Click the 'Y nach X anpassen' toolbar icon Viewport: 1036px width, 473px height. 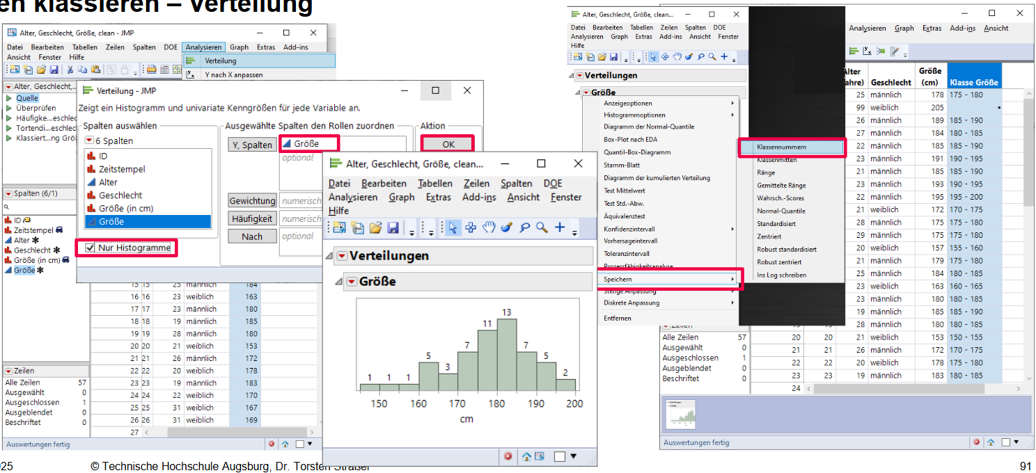tap(190, 73)
